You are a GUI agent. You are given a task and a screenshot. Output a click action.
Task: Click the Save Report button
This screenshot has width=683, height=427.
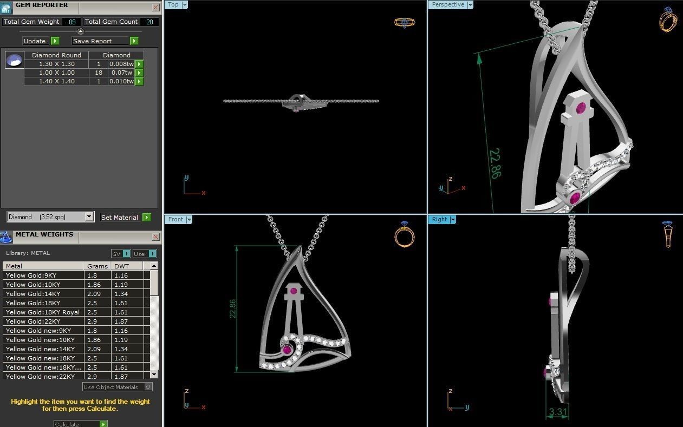[x=101, y=41]
